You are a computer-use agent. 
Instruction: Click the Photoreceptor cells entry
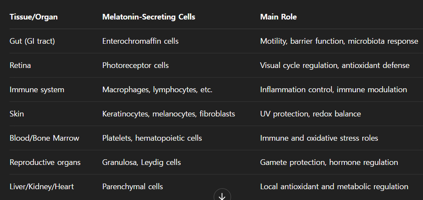(x=135, y=65)
